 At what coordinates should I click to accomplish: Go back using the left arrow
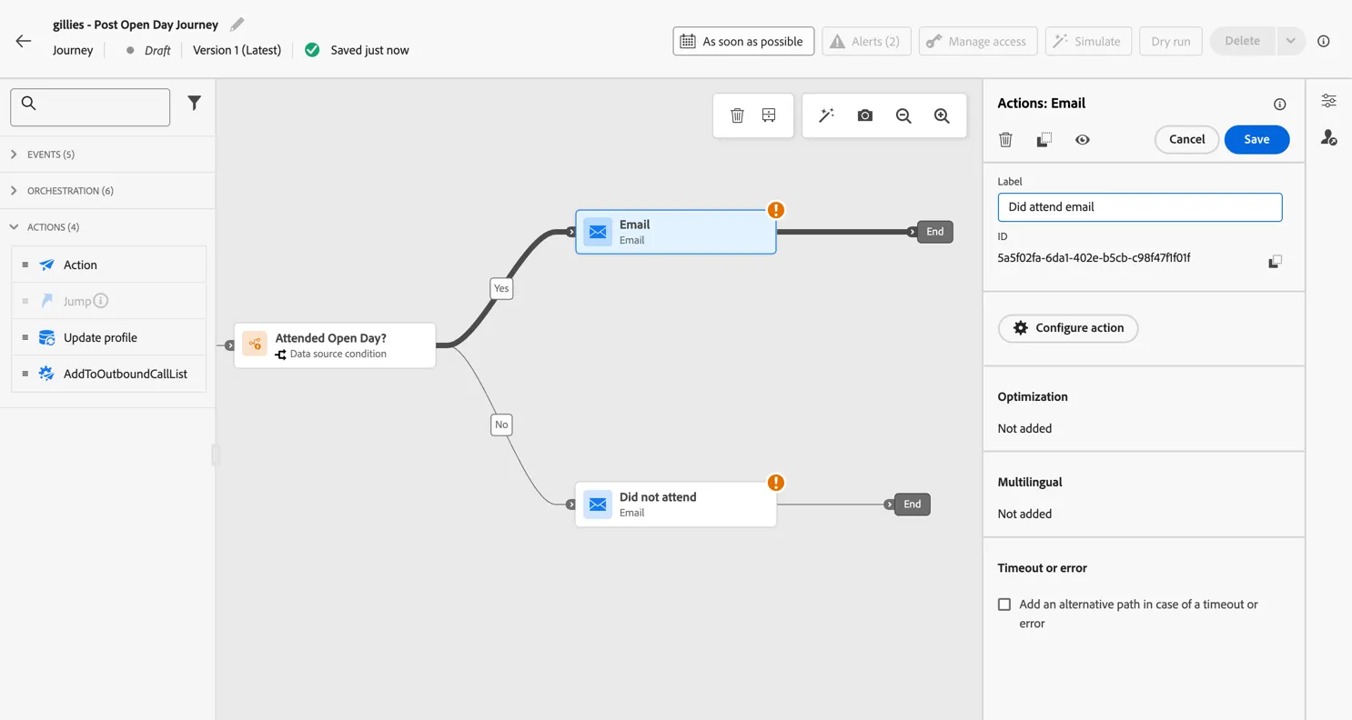point(24,41)
